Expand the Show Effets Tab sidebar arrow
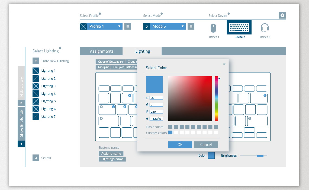The width and height of the screenshot is (309, 190). (21, 144)
